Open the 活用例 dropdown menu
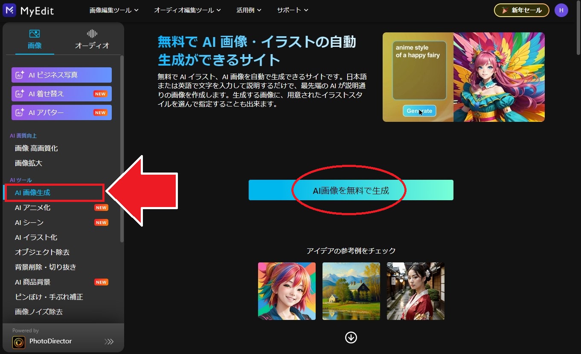The image size is (581, 354). (249, 10)
